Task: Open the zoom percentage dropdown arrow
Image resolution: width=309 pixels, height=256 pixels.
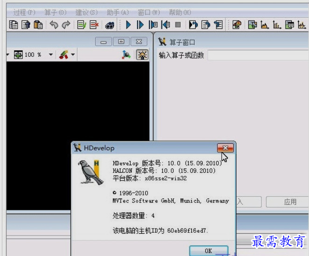Action: [51, 54]
